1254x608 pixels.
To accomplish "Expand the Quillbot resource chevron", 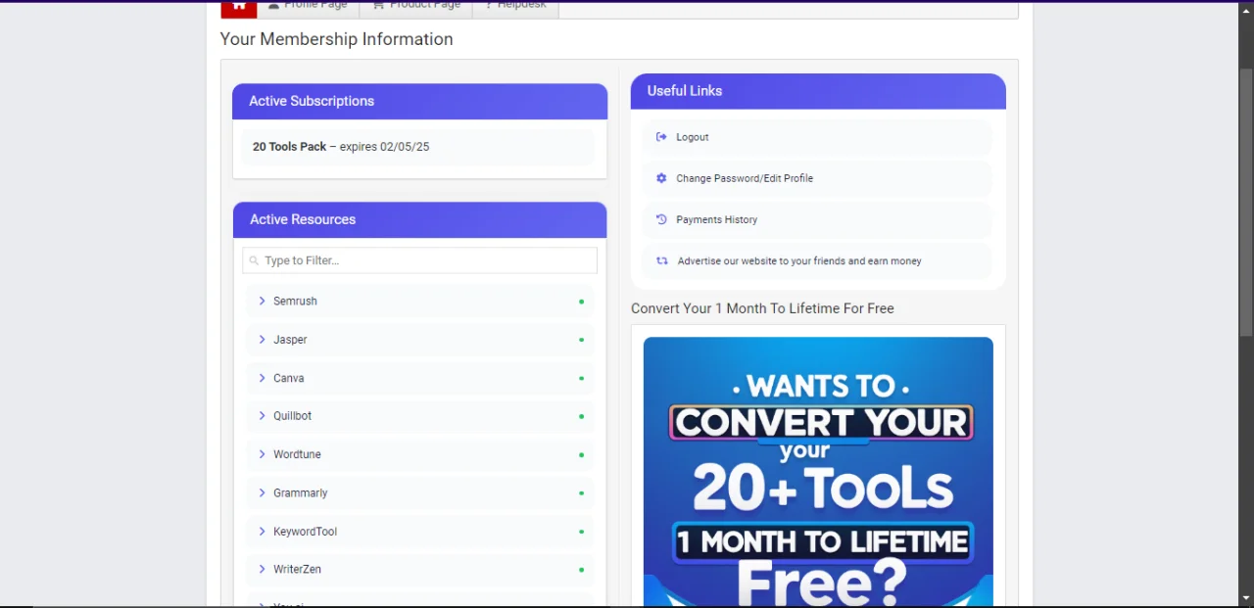I will point(262,416).
